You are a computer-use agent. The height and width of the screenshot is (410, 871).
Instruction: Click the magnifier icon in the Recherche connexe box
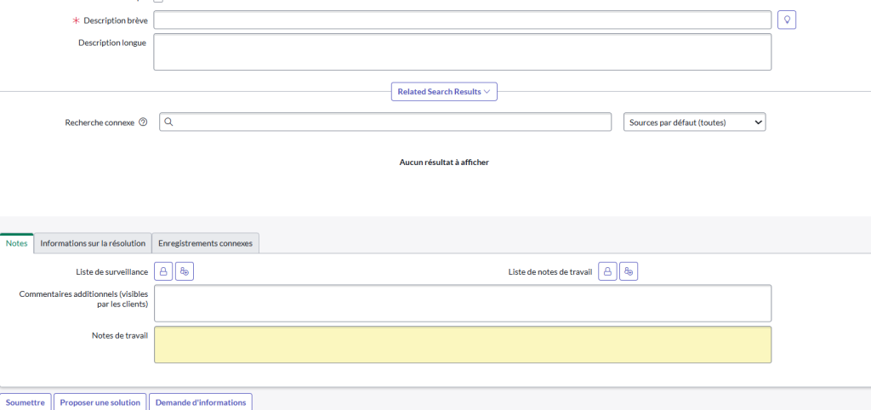pos(169,122)
